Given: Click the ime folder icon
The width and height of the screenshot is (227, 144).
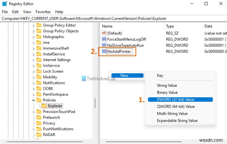Looking at the screenshot, I should coord(39,43).
